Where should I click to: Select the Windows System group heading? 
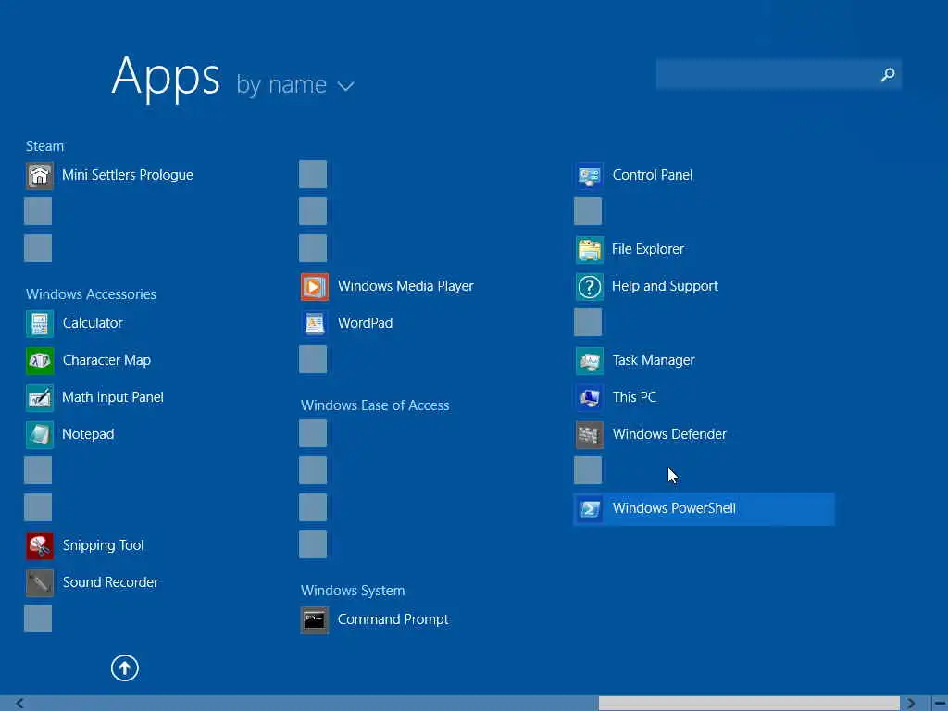(x=353, y=591)
